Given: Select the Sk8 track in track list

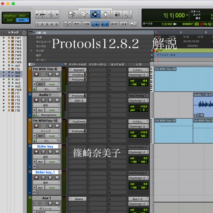Looking at the screenshot, I should [x=18, y=72].
